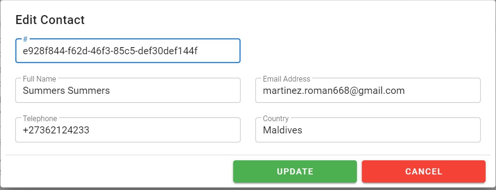Viewport: 496px width, 190px height.
Task: Click the '#' label above the ID
Action: (x=25, y=40)
